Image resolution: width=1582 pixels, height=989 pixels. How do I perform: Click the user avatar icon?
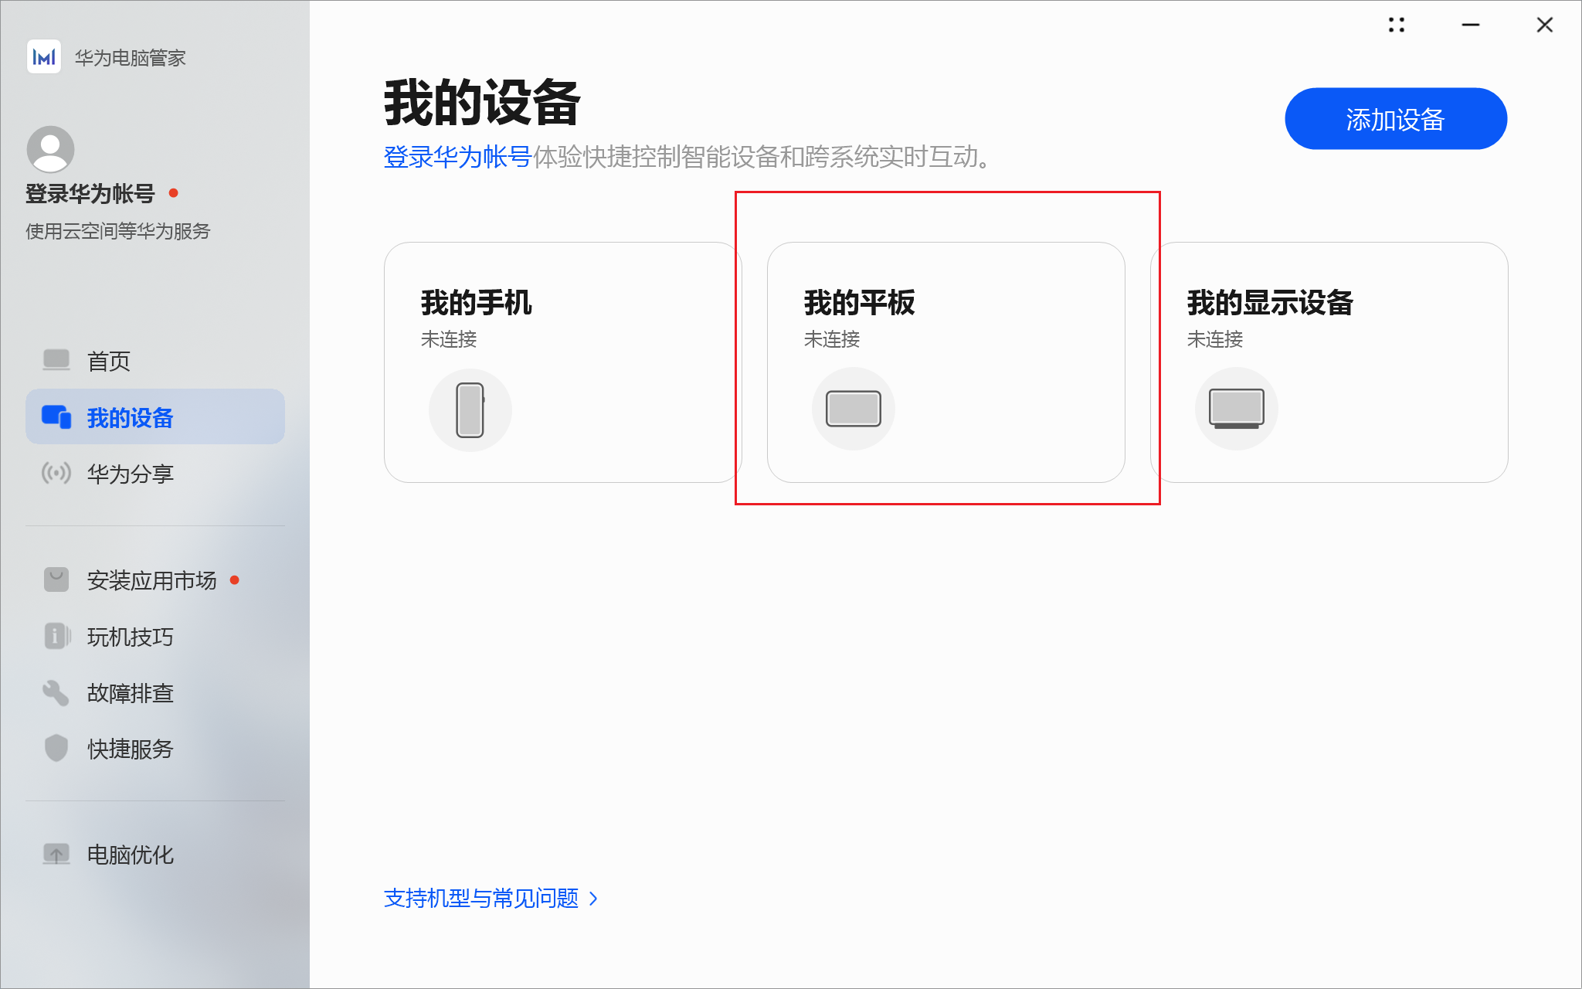click(51, 149)
